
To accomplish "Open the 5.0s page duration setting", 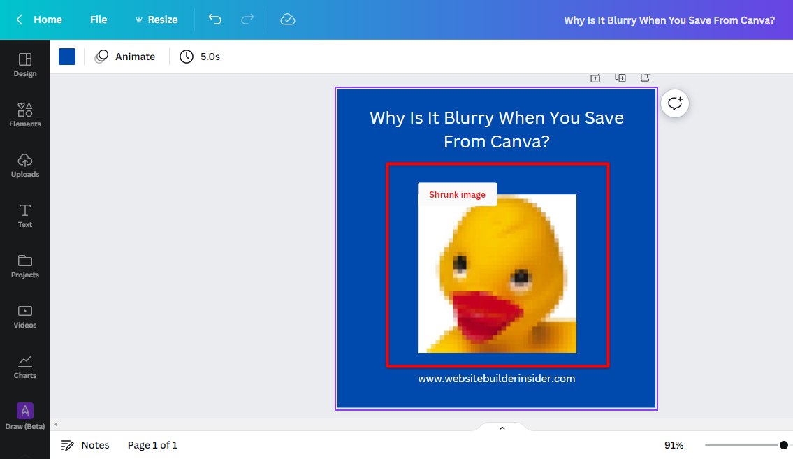I will tap(200, 57).
